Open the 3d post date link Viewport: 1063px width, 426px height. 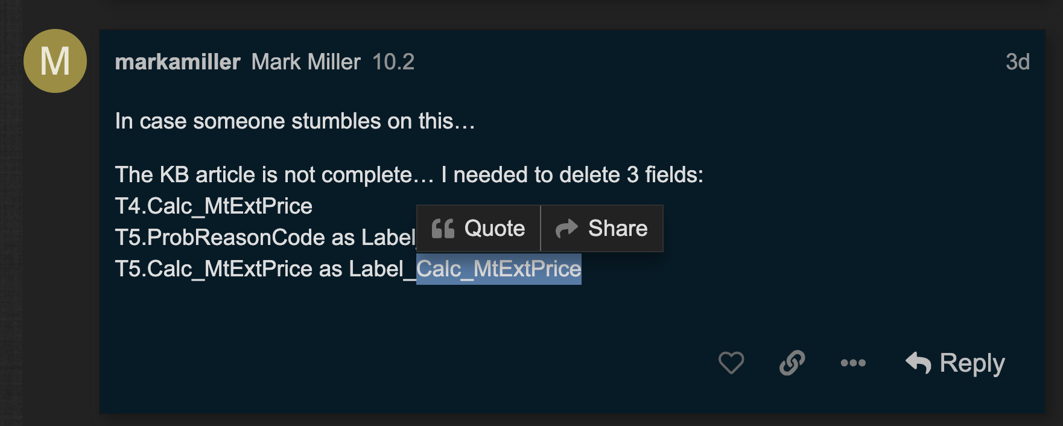[1017, 62]
